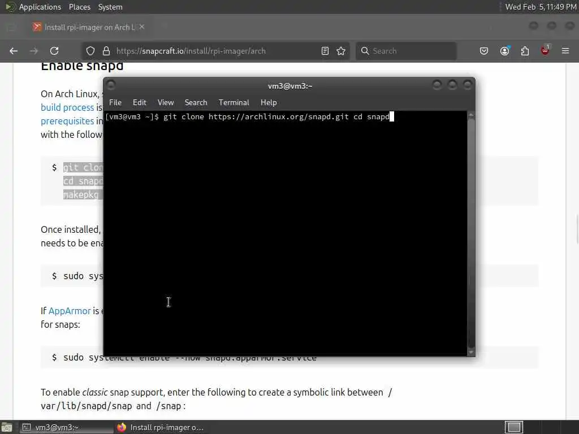Click the Firefox forward arrow button
Viewport: 579px width, 434px height.
click(34, 51)
